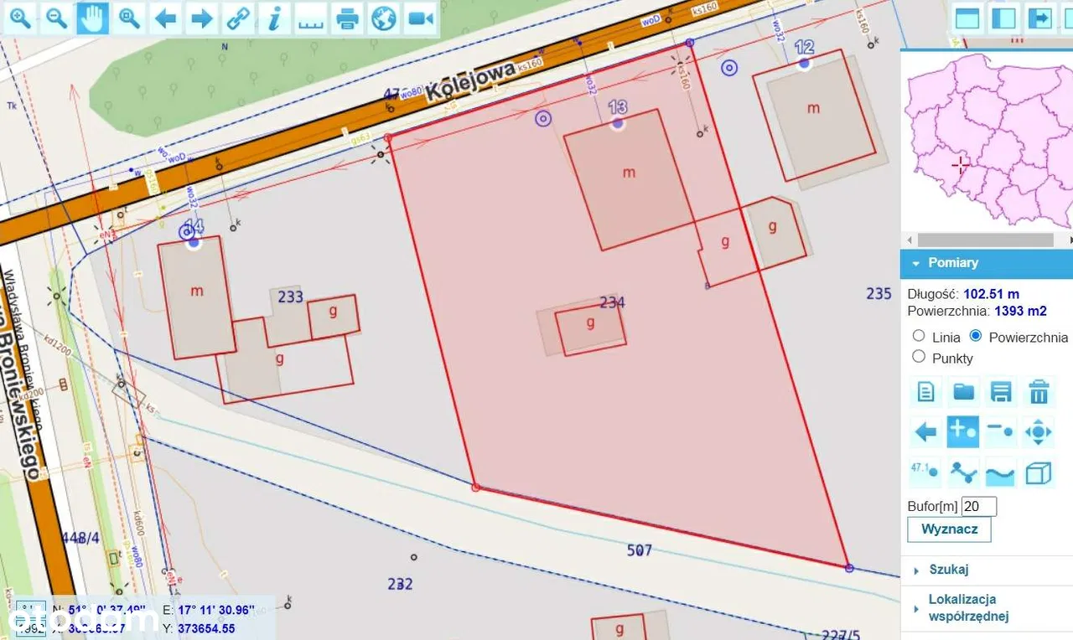Click the Bufor[m] input field
The image size is (1073, 640).
point(978,506)
